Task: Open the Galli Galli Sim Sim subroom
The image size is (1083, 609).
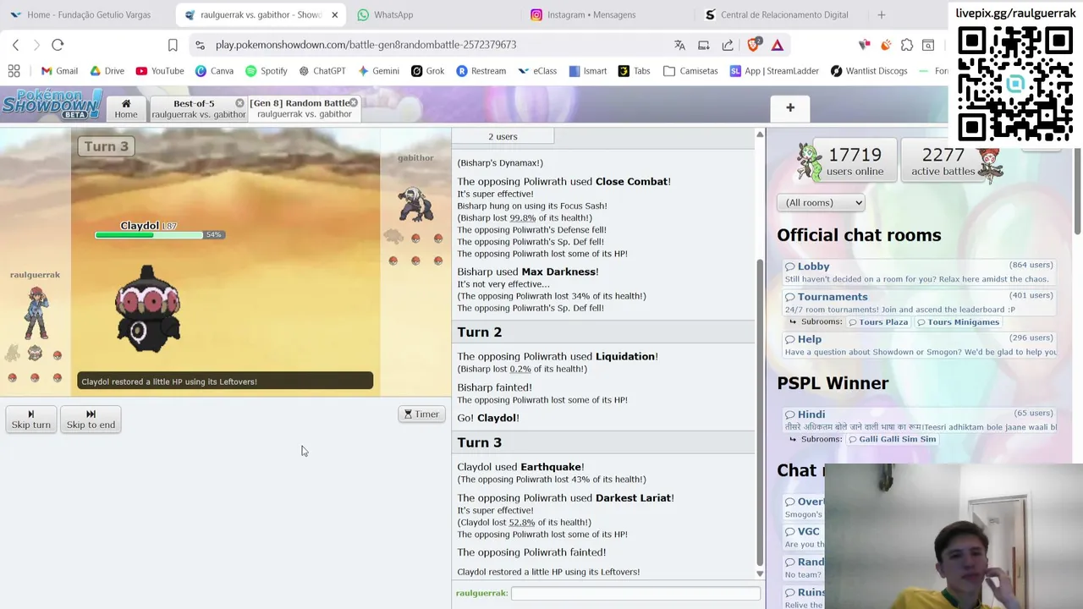Action: pos(892,440)
